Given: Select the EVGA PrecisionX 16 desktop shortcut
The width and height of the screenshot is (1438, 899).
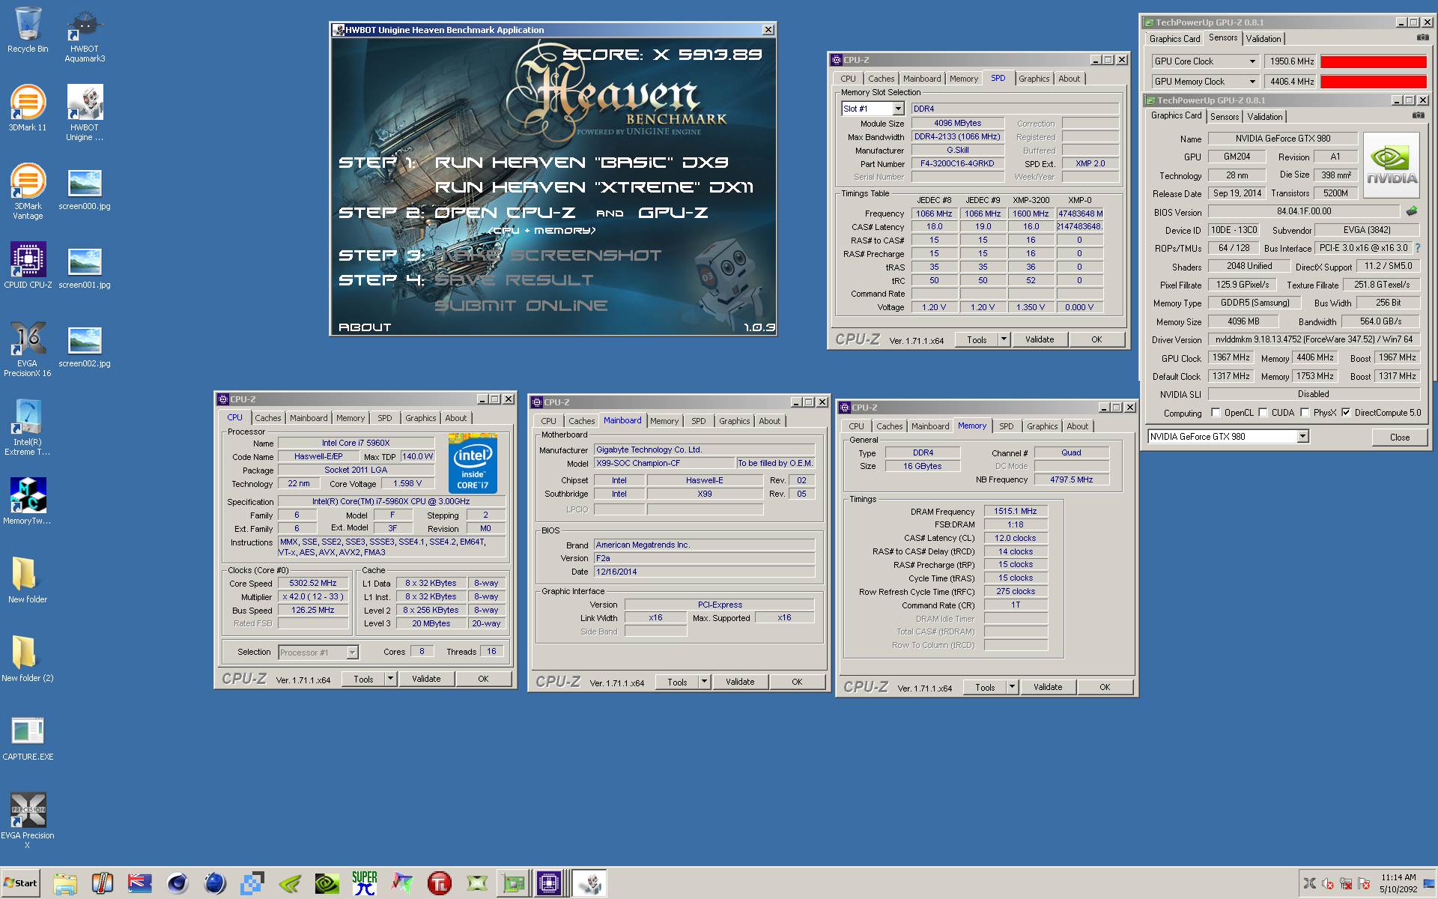Looking at the screenshot, I should coord(28,349).
